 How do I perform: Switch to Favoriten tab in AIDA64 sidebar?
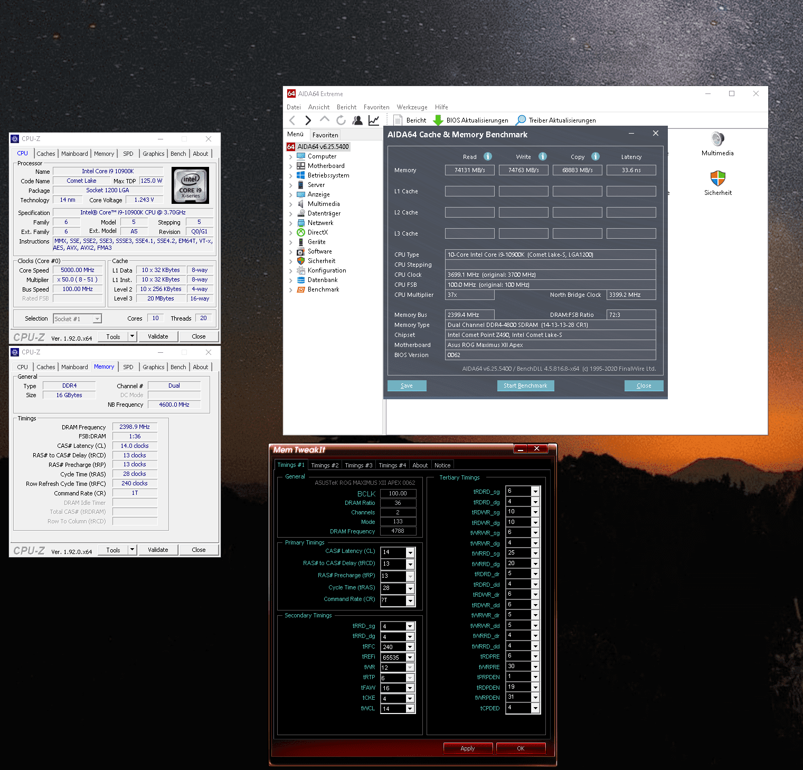pos(325,135)
